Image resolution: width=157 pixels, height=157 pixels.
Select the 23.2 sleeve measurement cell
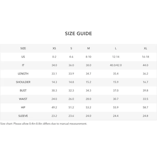54,116
